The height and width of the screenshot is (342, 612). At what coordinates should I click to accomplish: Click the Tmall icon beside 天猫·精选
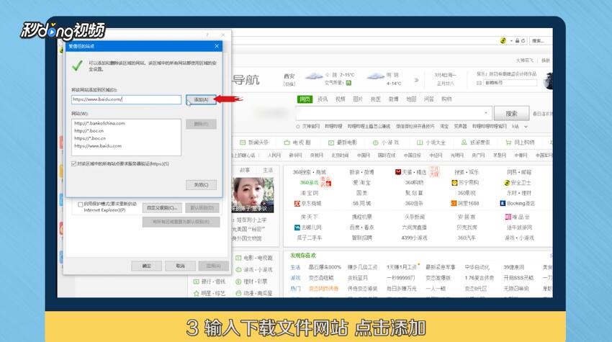(398, 172)
